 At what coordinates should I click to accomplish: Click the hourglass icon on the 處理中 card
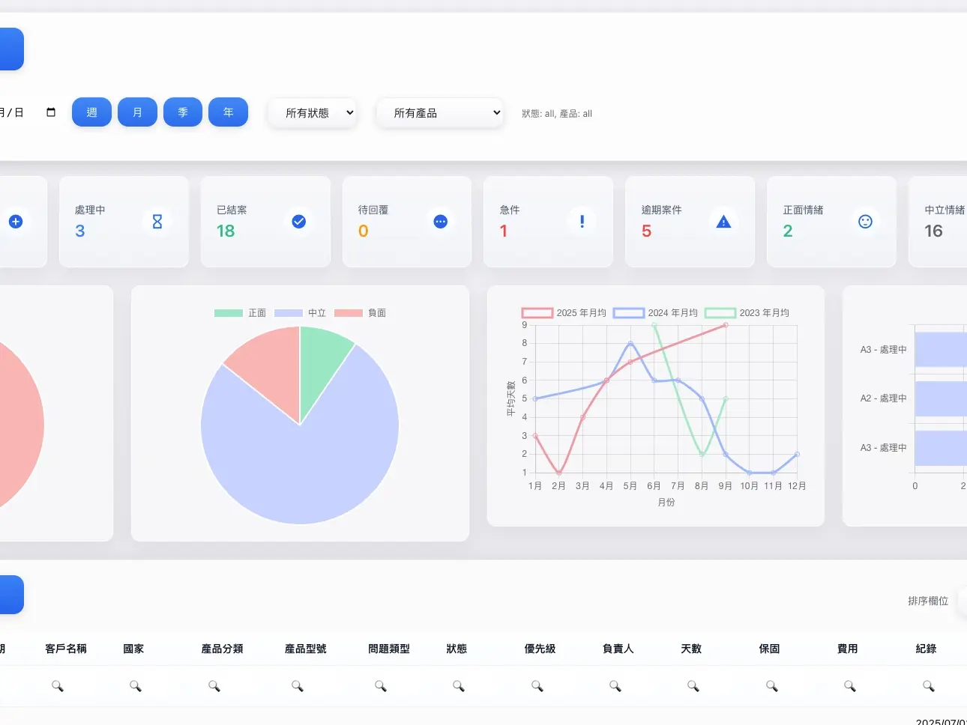click(x=157, y=221)
